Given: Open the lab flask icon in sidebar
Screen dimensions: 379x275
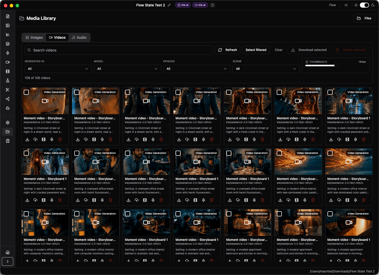Looking at the screenshot, I should point(8,81).
